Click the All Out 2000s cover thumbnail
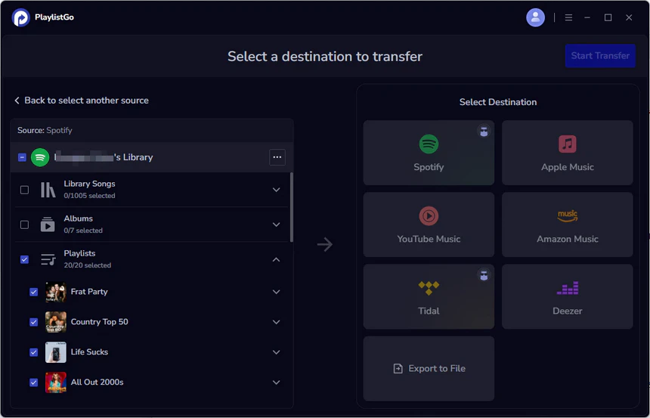 click(55, 382)
